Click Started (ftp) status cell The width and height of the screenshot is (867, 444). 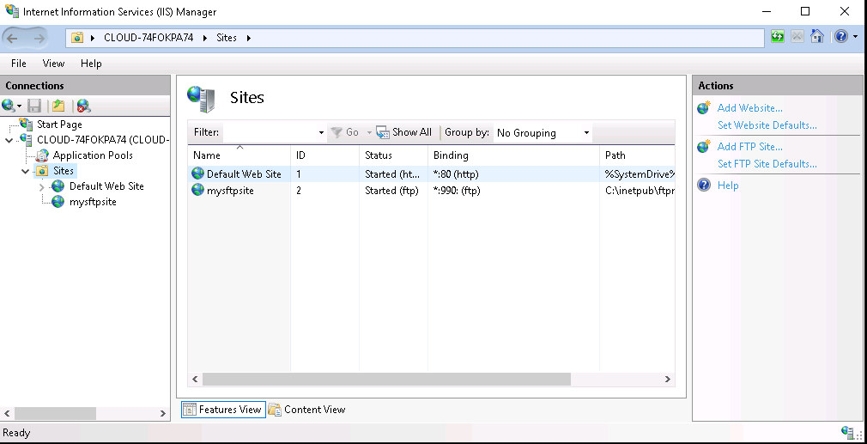391,191
